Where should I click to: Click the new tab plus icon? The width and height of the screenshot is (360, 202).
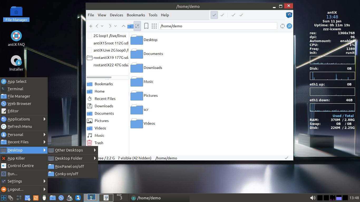pyautogui.click(x=91, y=26)
